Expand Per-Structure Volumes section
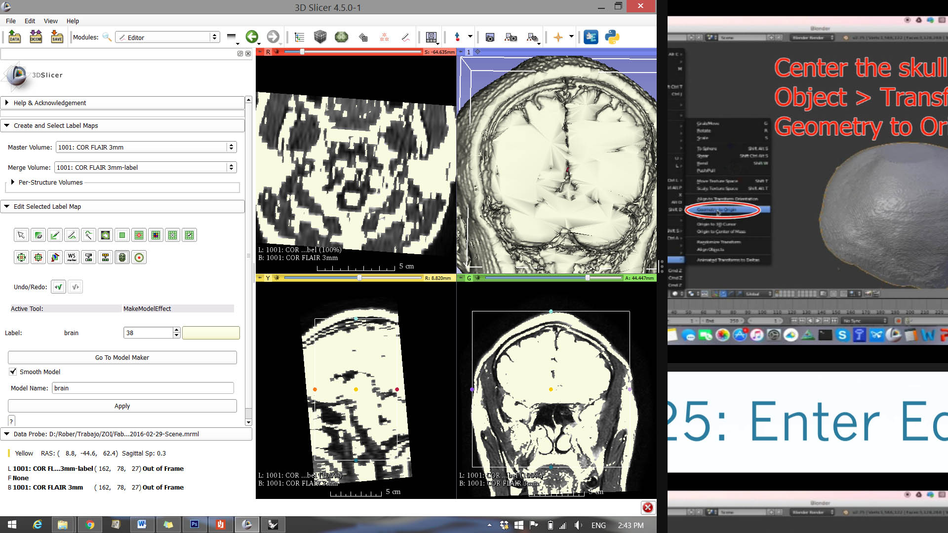Viewport: 948px width, 533px height. 13,182
